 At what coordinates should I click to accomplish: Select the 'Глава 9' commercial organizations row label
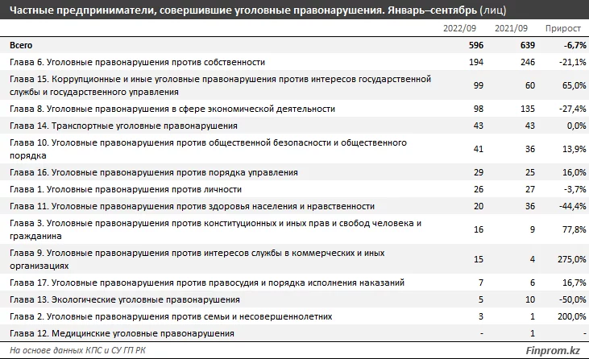point(197,259)
